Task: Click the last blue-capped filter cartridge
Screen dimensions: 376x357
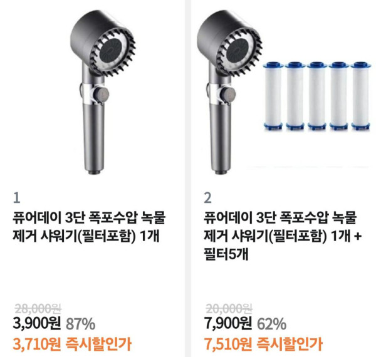Action: pyautogui.click(x=362, y=96)
